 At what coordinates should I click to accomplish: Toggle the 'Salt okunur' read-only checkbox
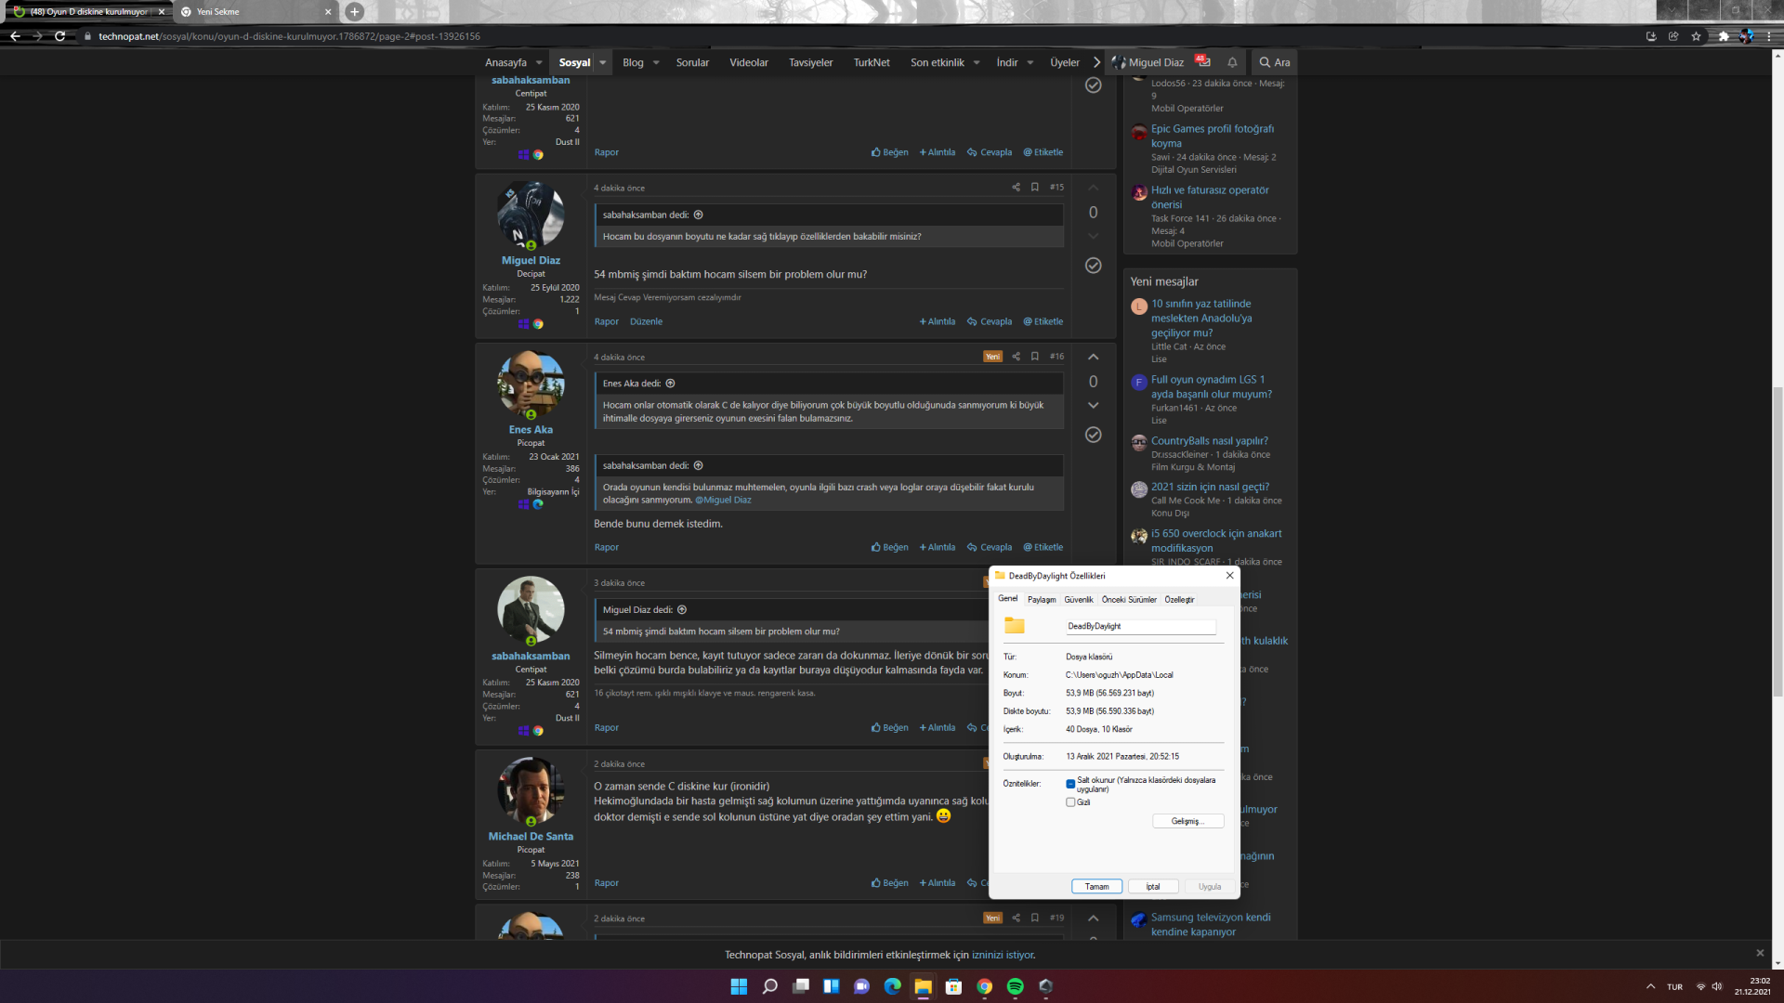(1070, 784)
